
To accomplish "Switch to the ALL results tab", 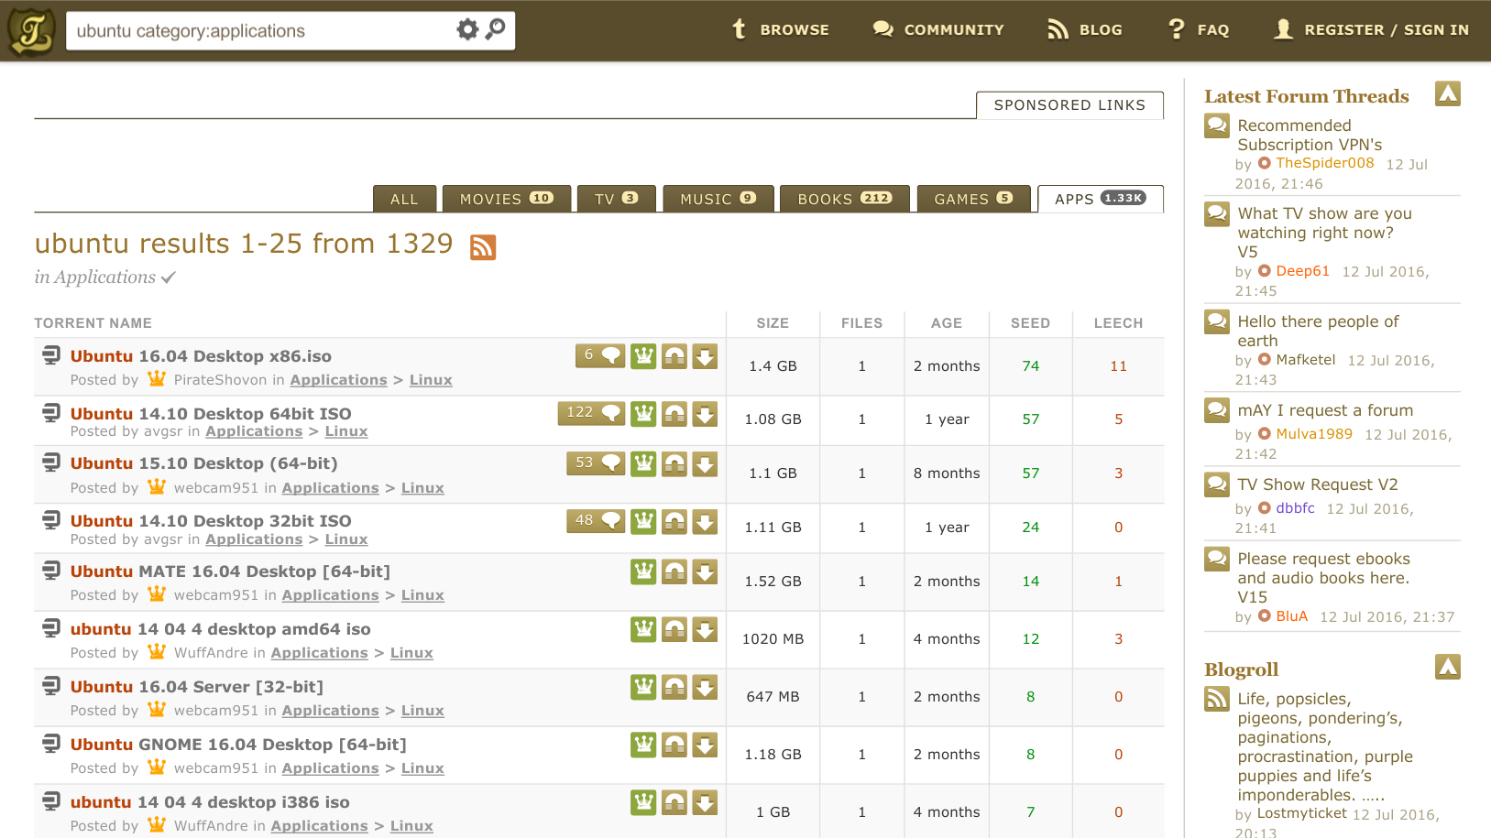I will (404, 199).
